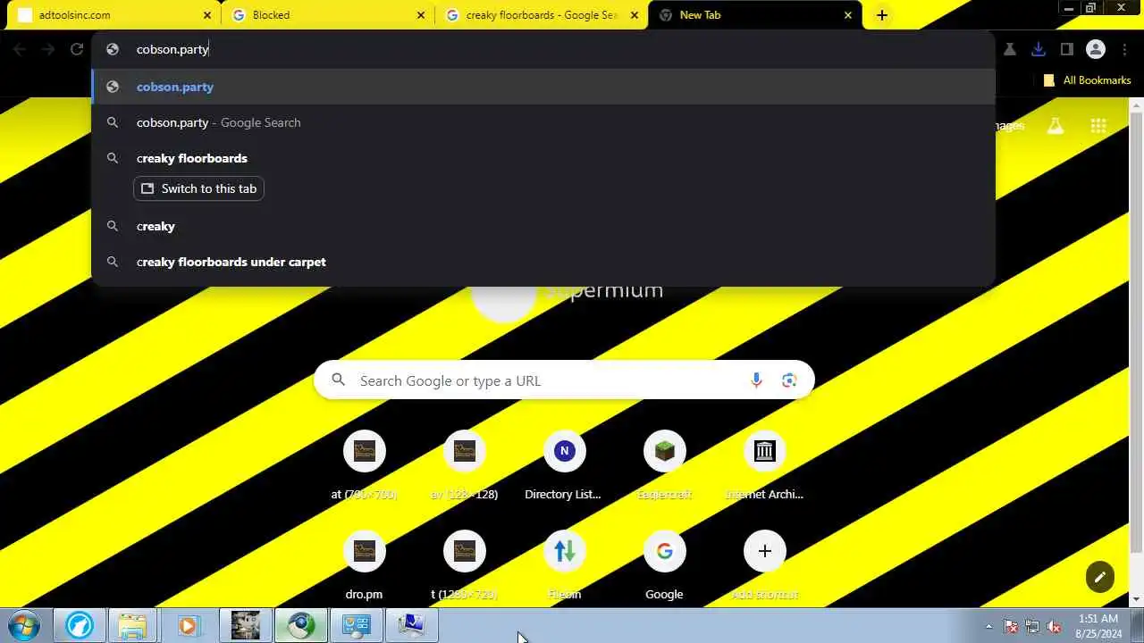
Task: Click the new tab plus button
Action: pos(881,15)
